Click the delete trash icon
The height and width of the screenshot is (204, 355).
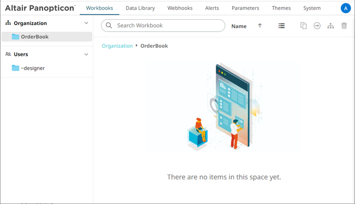(x=344, y=26)
